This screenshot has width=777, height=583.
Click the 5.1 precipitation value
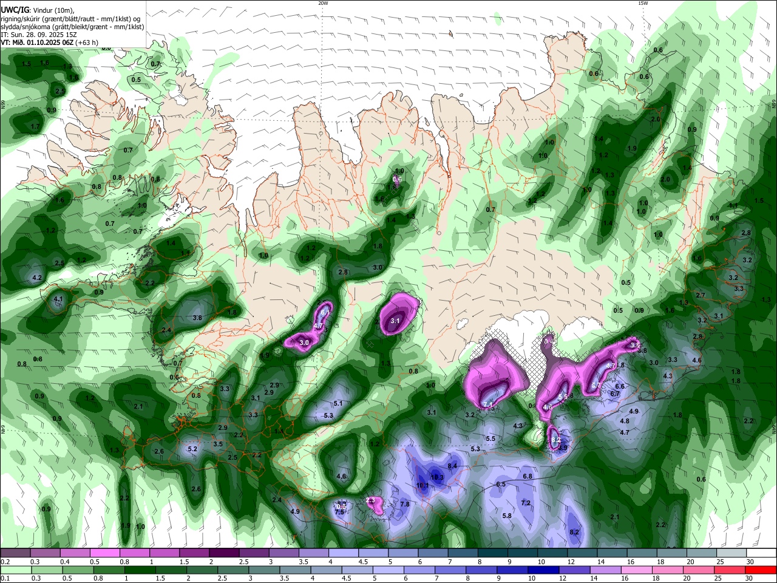338,403
